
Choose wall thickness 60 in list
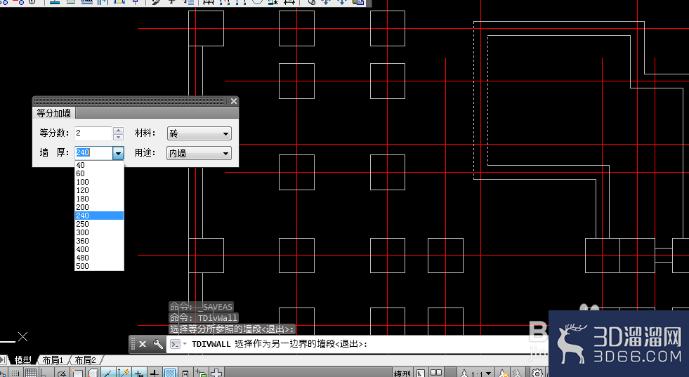(99, 173)
